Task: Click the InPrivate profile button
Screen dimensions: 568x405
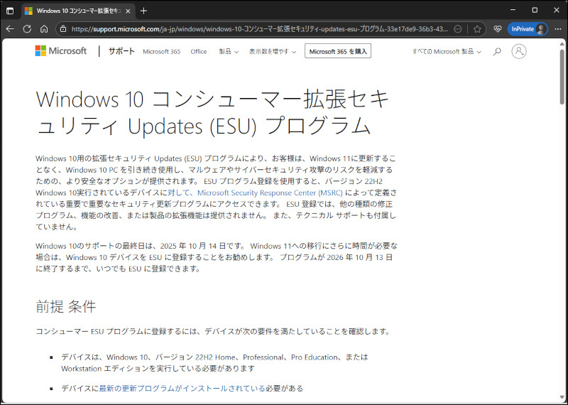Action: click(528, 29)
